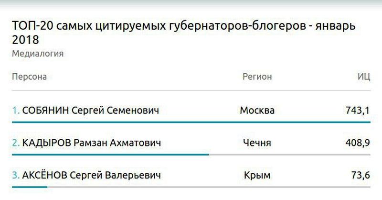Open КАДЫРОВ Рамзан Ахматович entry
The height and width of the screenshot is (200, 382).
(92, 143)
